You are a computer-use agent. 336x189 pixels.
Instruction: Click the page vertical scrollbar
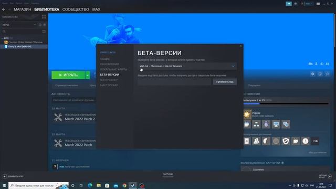click(x=335, y=30)
